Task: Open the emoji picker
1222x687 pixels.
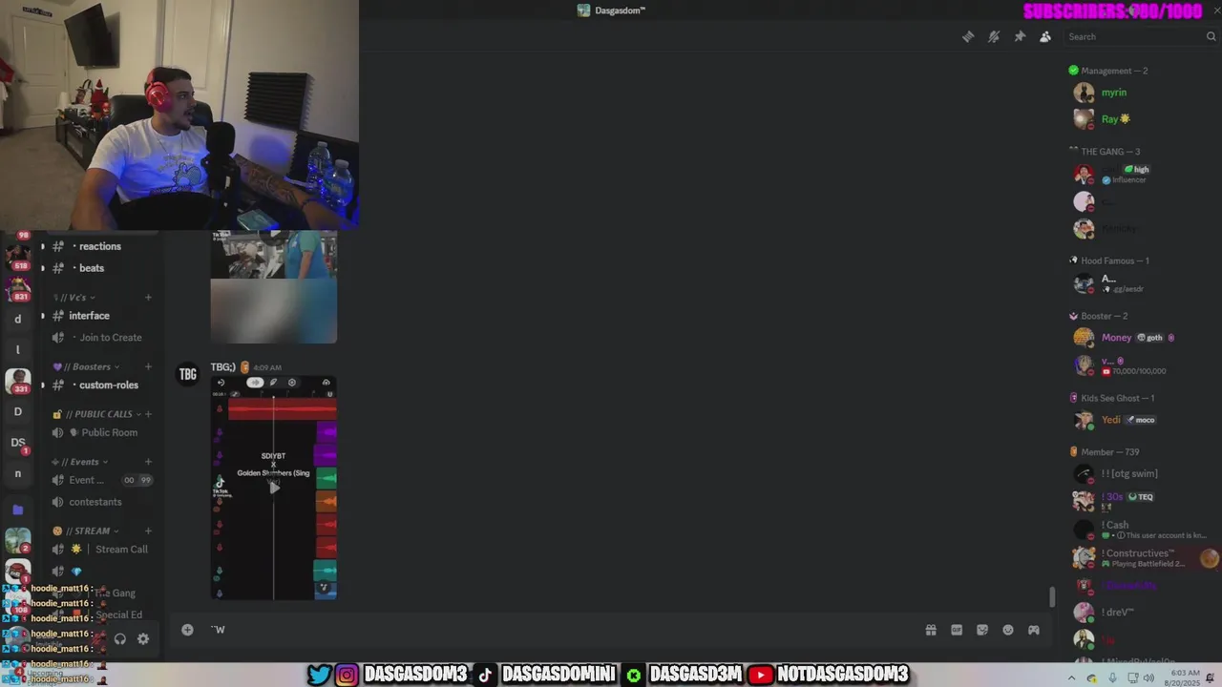Action: [x=1008, y=630]
